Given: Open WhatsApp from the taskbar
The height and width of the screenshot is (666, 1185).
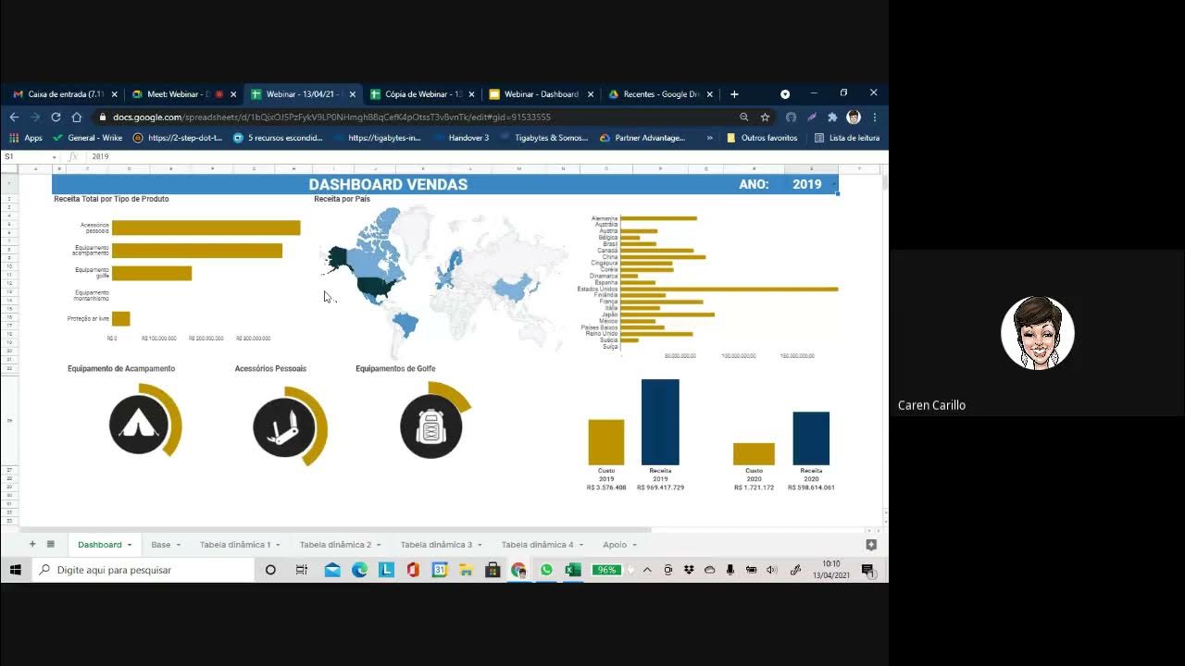Looking at the screenshot, I should [546, 570].
